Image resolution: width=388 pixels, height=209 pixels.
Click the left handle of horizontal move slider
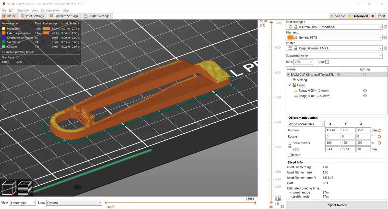pyautogui.click(x=106, y=203)
